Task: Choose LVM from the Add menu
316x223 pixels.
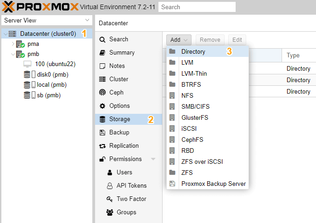Action: pos(208,62)
